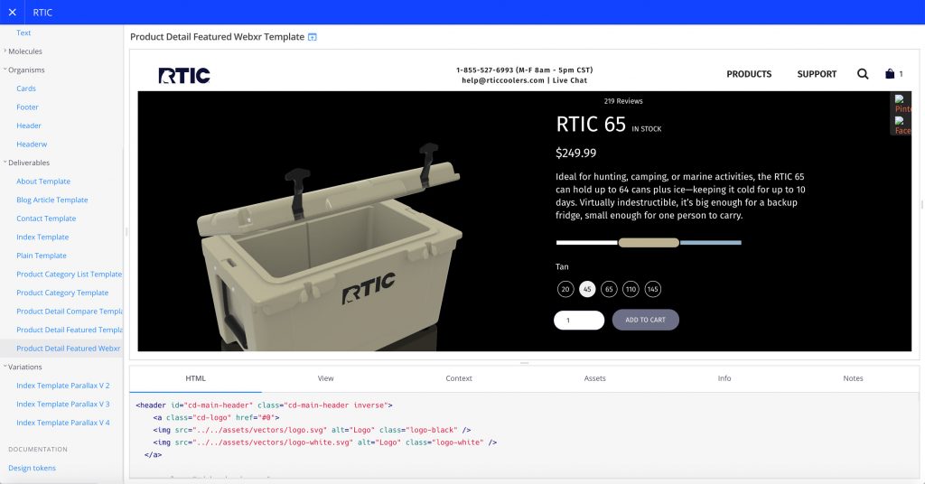Open Product Category Template
Viewport: 925px width, 484px height.
62,293
